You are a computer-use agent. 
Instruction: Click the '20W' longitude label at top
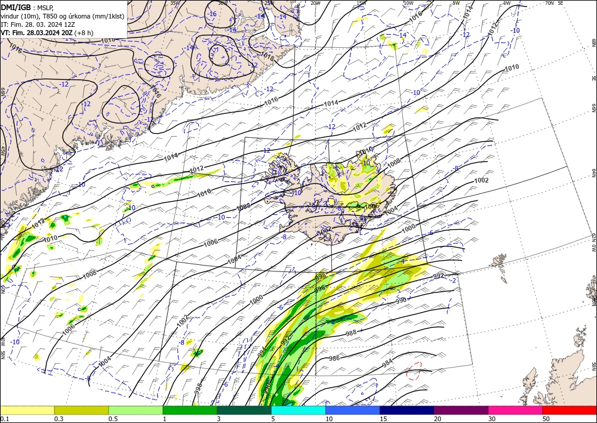click(315, 3)
